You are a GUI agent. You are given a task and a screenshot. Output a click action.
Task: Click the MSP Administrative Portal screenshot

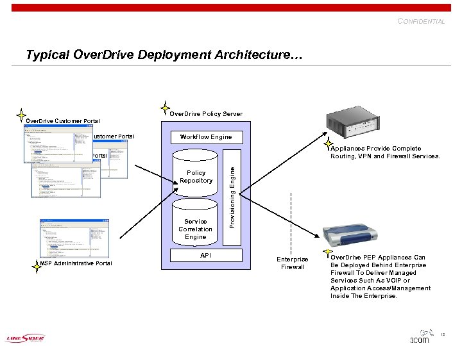74,238
